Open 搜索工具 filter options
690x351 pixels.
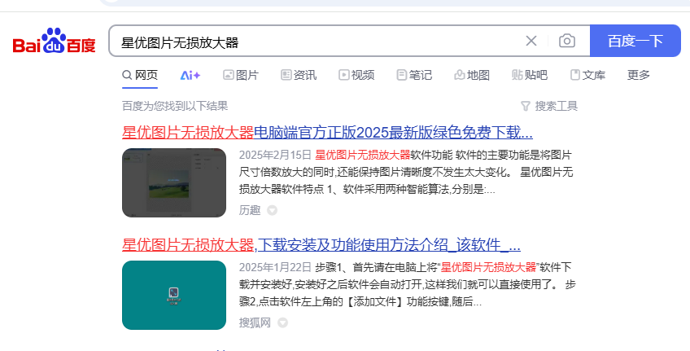coord(549,106)
